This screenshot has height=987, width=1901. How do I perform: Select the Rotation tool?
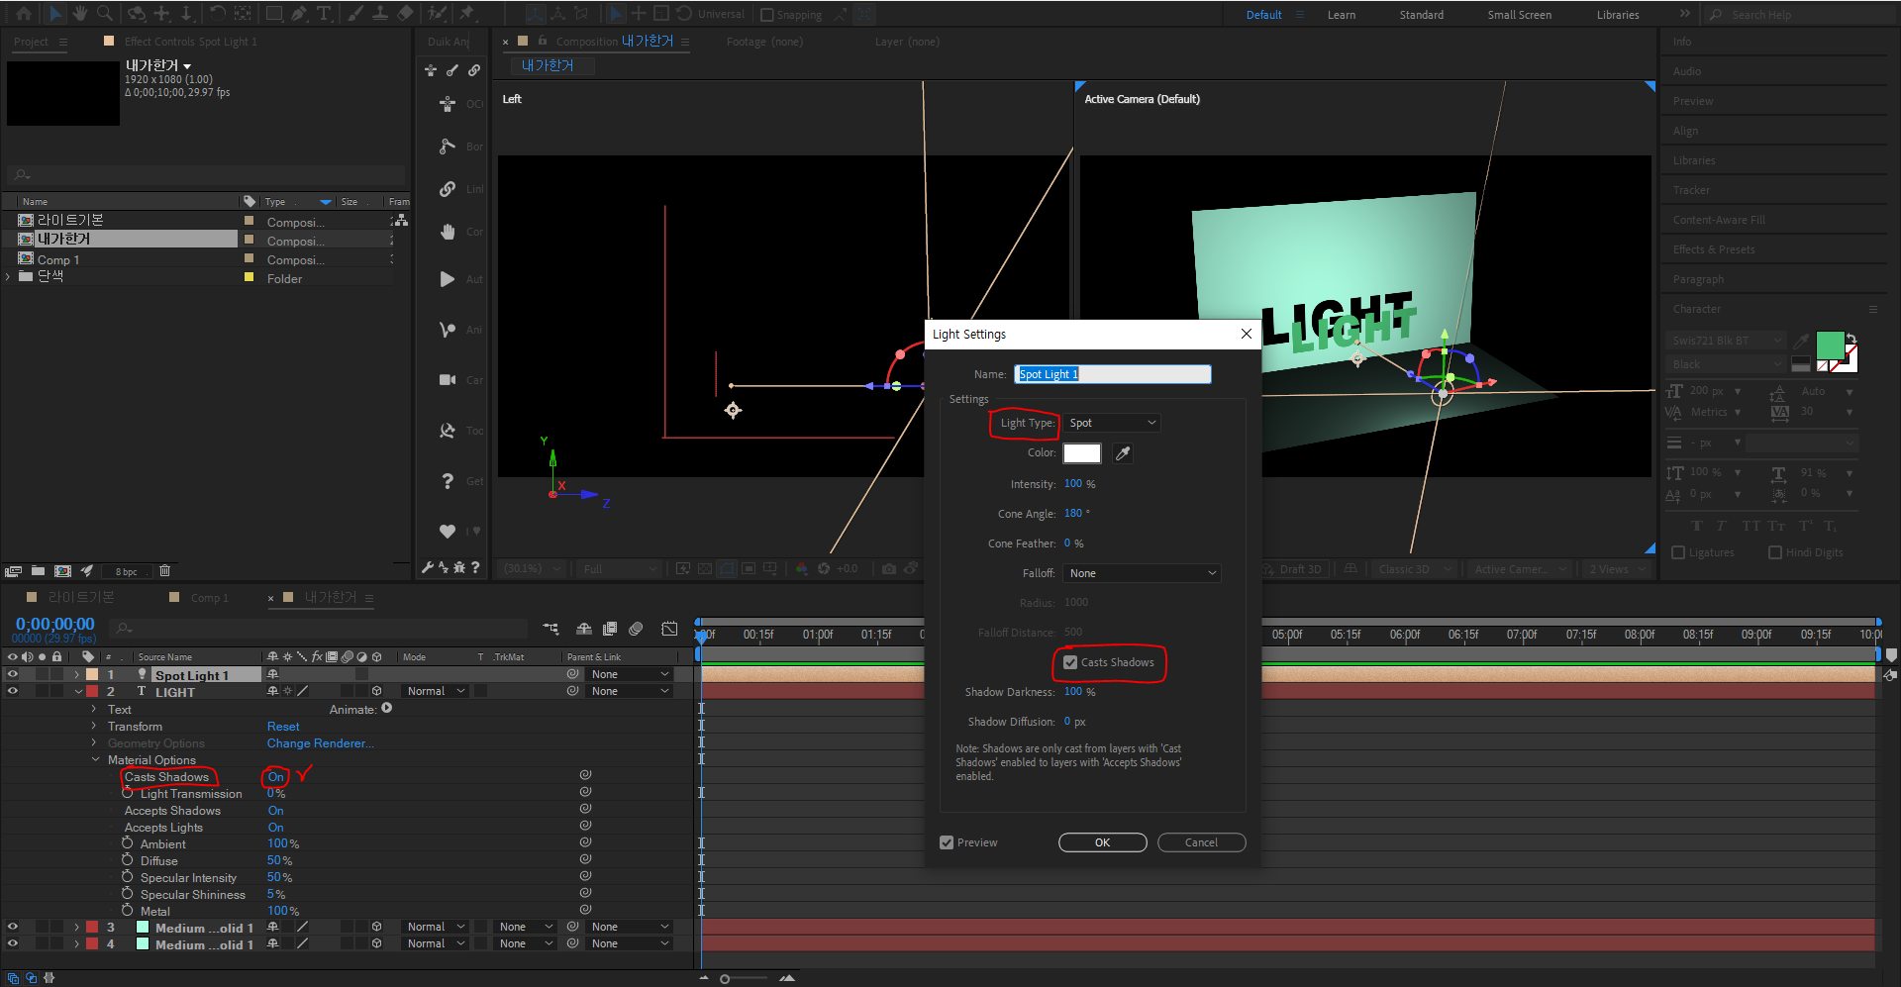[x=217, y=14]
